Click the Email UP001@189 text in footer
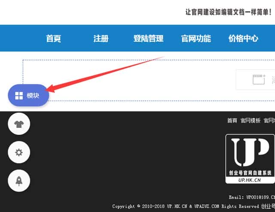 [252, 197]
